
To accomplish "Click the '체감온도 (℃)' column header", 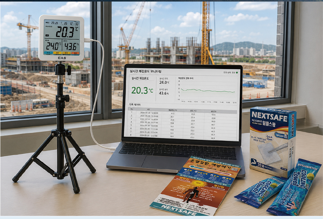I will coord(173,110).
